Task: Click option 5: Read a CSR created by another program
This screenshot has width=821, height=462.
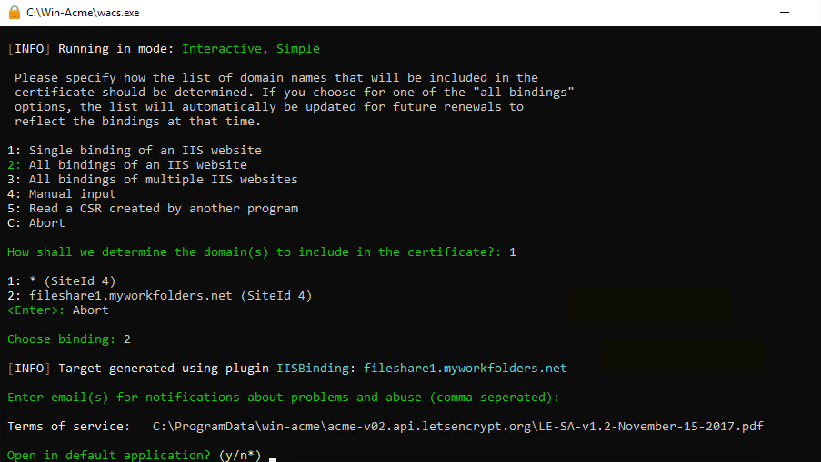Action: (152, 209)
